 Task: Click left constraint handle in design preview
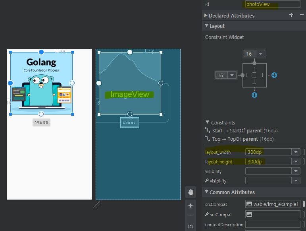tap(10, 83)
